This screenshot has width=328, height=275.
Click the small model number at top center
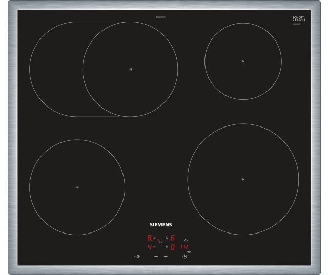tap(160, 17)
